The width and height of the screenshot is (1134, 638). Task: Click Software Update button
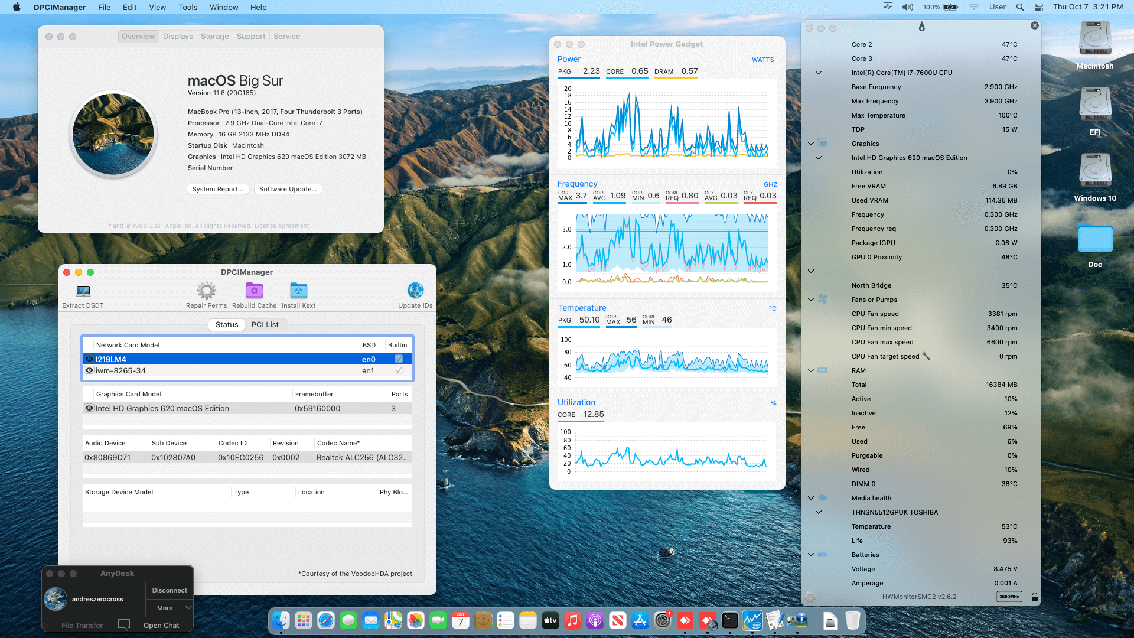click(x=288, y=189)
